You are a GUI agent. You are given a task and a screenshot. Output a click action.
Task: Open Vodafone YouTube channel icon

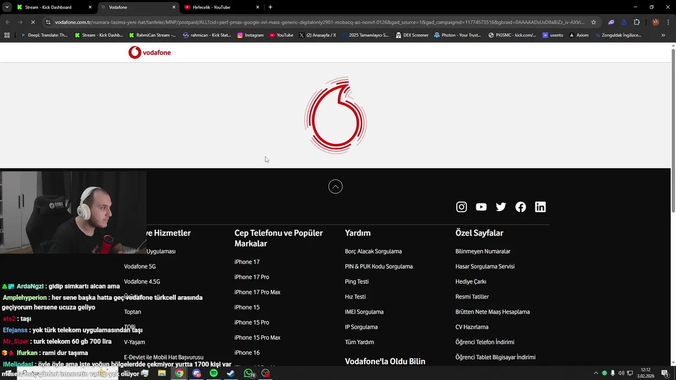(x=481, y=207)
